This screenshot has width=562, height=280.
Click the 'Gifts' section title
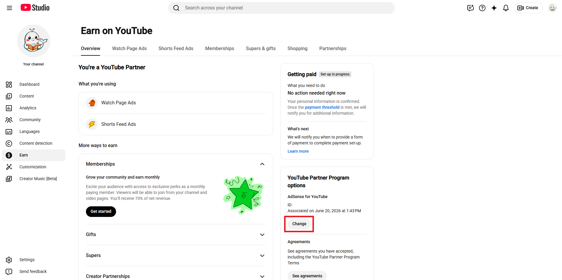click(x=91, y=235)
